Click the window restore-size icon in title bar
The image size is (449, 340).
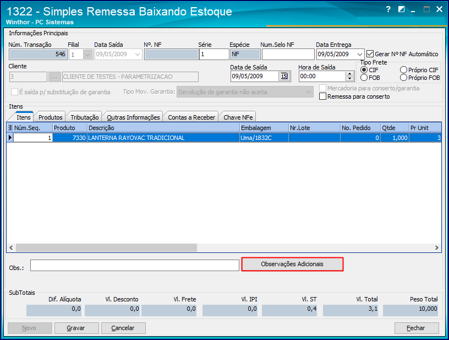[x=401, y=9]
